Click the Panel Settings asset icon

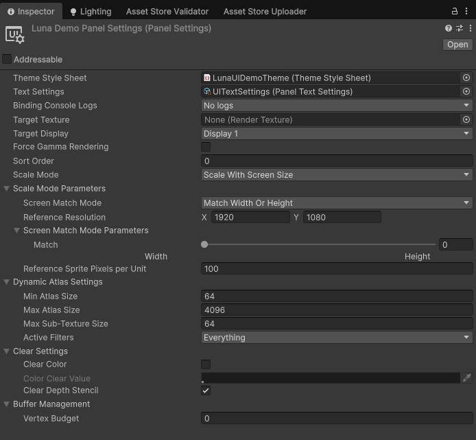pyautogui.click(x=14, y=34)
